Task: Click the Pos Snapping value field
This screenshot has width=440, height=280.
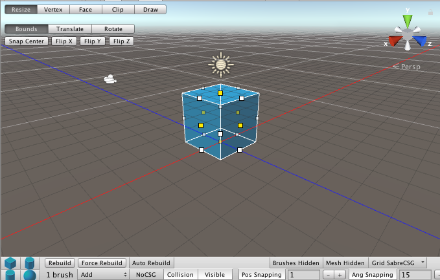Action: point(304,275)
